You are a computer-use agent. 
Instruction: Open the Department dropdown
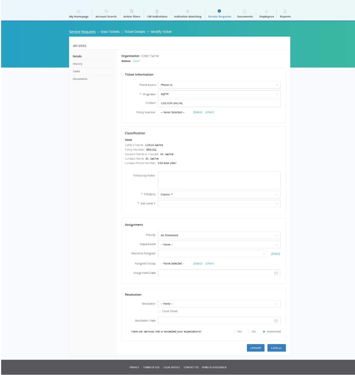click(219, 244)
